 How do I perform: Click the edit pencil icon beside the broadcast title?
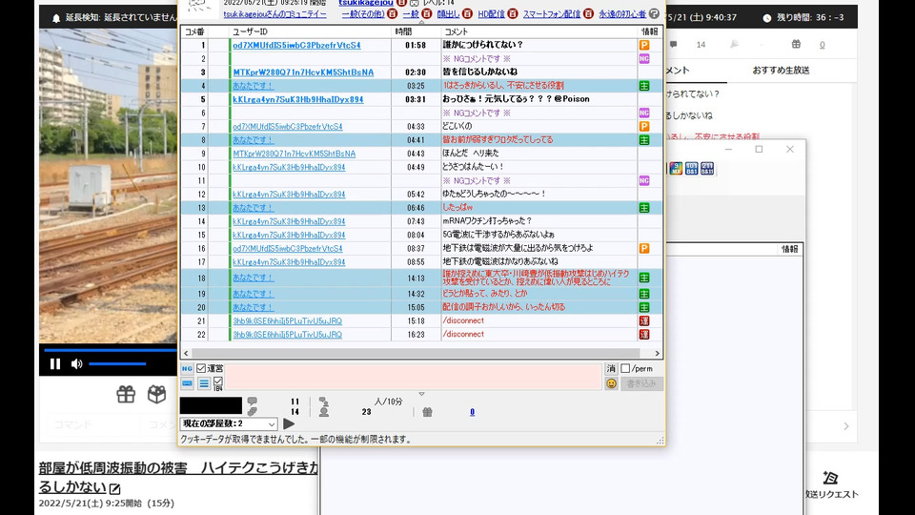(x=115, y=488)
